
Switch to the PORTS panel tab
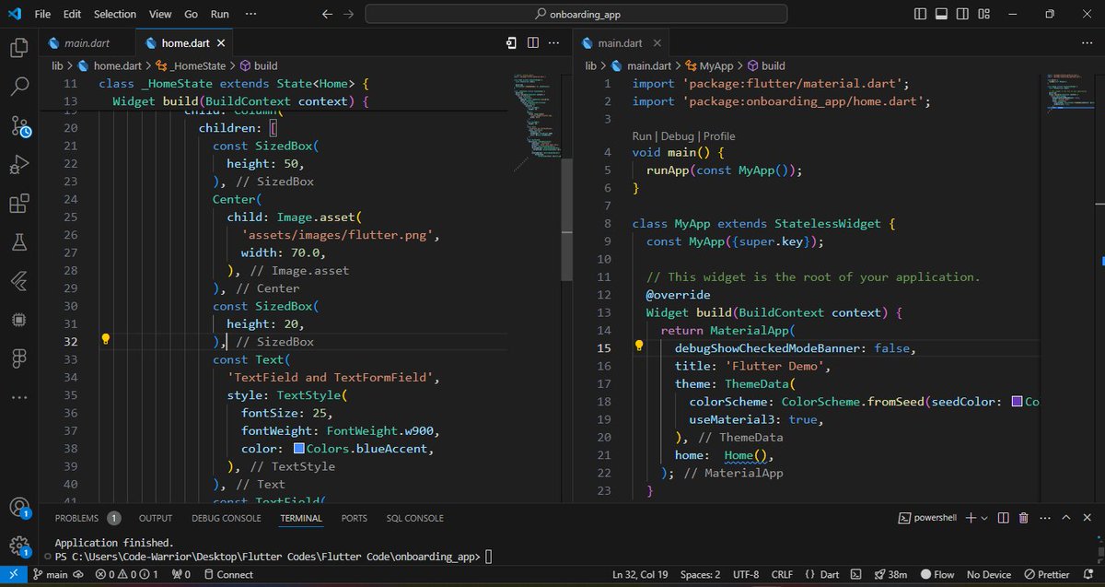tap(355, 519)
